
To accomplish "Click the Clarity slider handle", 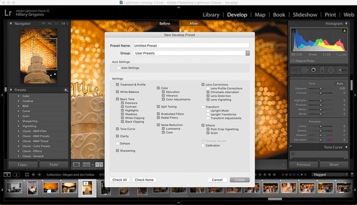I will 321,126.
